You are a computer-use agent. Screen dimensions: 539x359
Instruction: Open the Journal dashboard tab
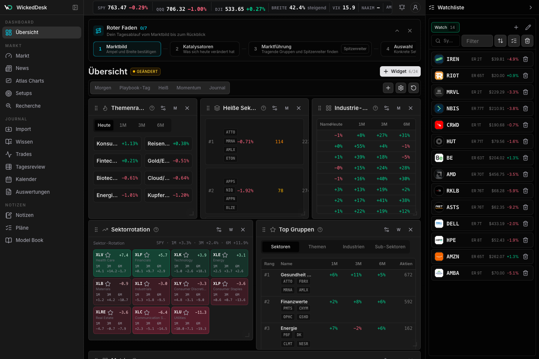pos(217,88)
